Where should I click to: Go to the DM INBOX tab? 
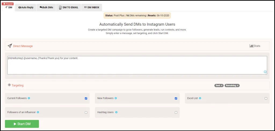click(92, 8)
